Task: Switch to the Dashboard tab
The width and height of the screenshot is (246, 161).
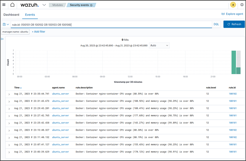Action: click(x=11, y=15)
